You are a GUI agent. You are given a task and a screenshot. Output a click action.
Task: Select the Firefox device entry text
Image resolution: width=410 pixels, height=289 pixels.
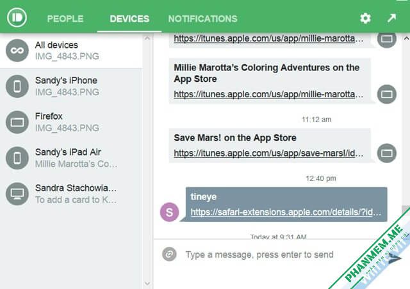click(x=49, y=116)
